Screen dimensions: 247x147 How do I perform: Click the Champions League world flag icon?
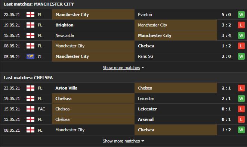point(30,56)
